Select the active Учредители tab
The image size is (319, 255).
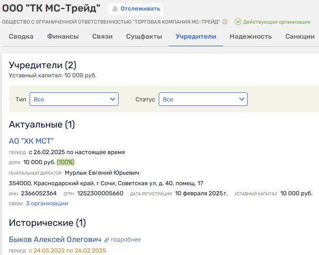coord(196,37)
